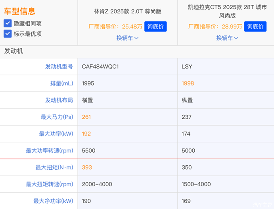Open 换辆车 dropdown for 林肯Z
274x209 pixels.
pyautogui.click(x=128, y=38)
